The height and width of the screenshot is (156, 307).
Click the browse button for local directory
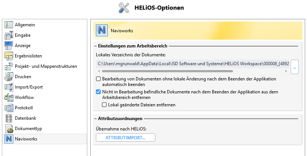click(x=295, y=67)
